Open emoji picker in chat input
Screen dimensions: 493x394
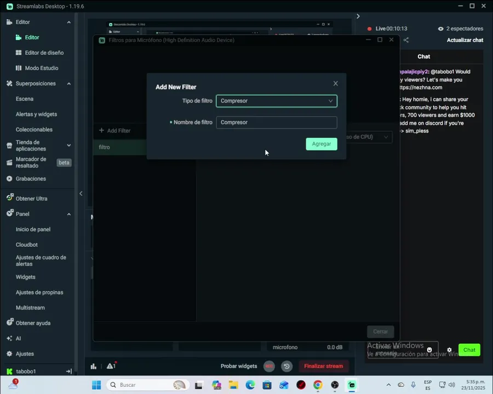point(429,350)
